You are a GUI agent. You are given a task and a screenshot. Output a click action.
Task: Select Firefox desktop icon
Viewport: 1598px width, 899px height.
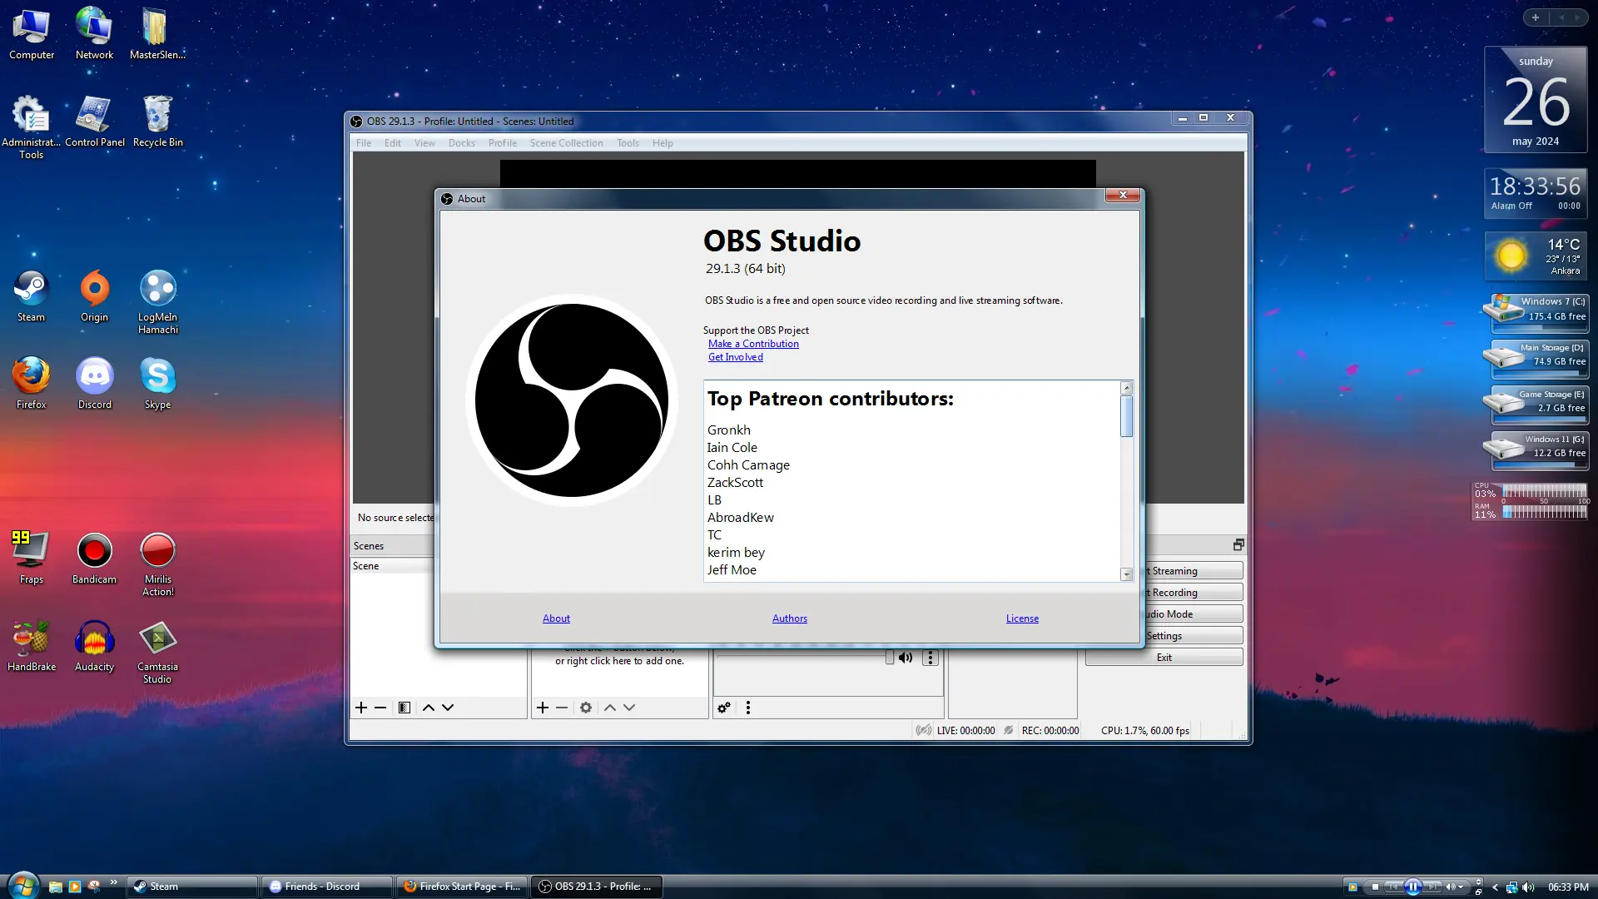[x=31, y=384]
